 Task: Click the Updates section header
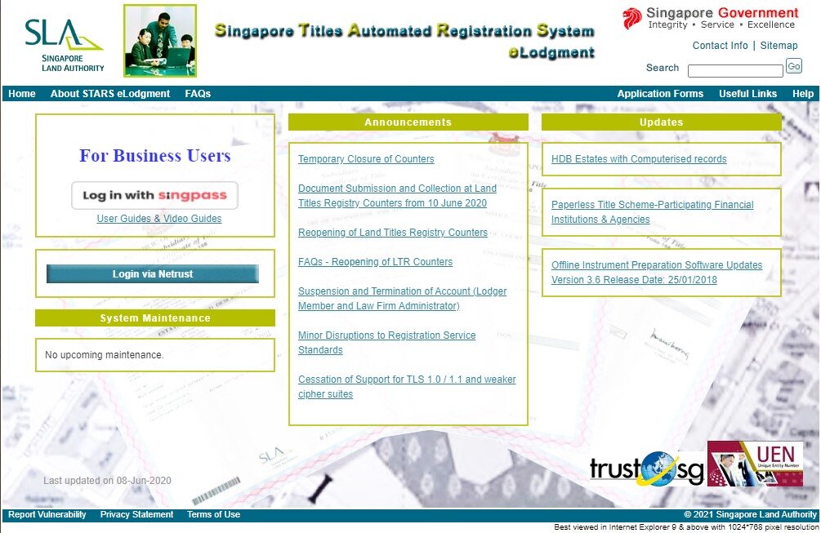tap(662, 122)
